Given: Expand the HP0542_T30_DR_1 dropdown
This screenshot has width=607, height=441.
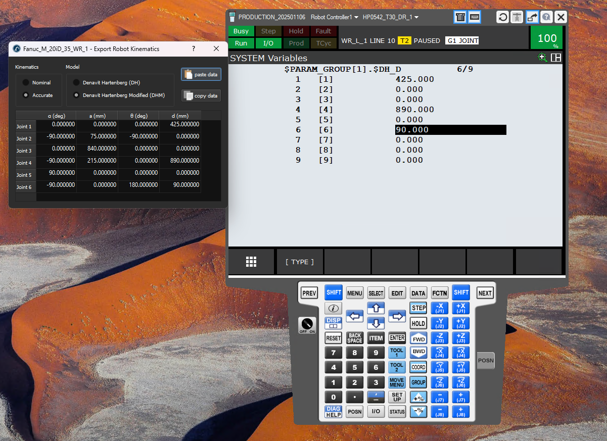Looking at the screenshot, I should [x=390, y=17].
